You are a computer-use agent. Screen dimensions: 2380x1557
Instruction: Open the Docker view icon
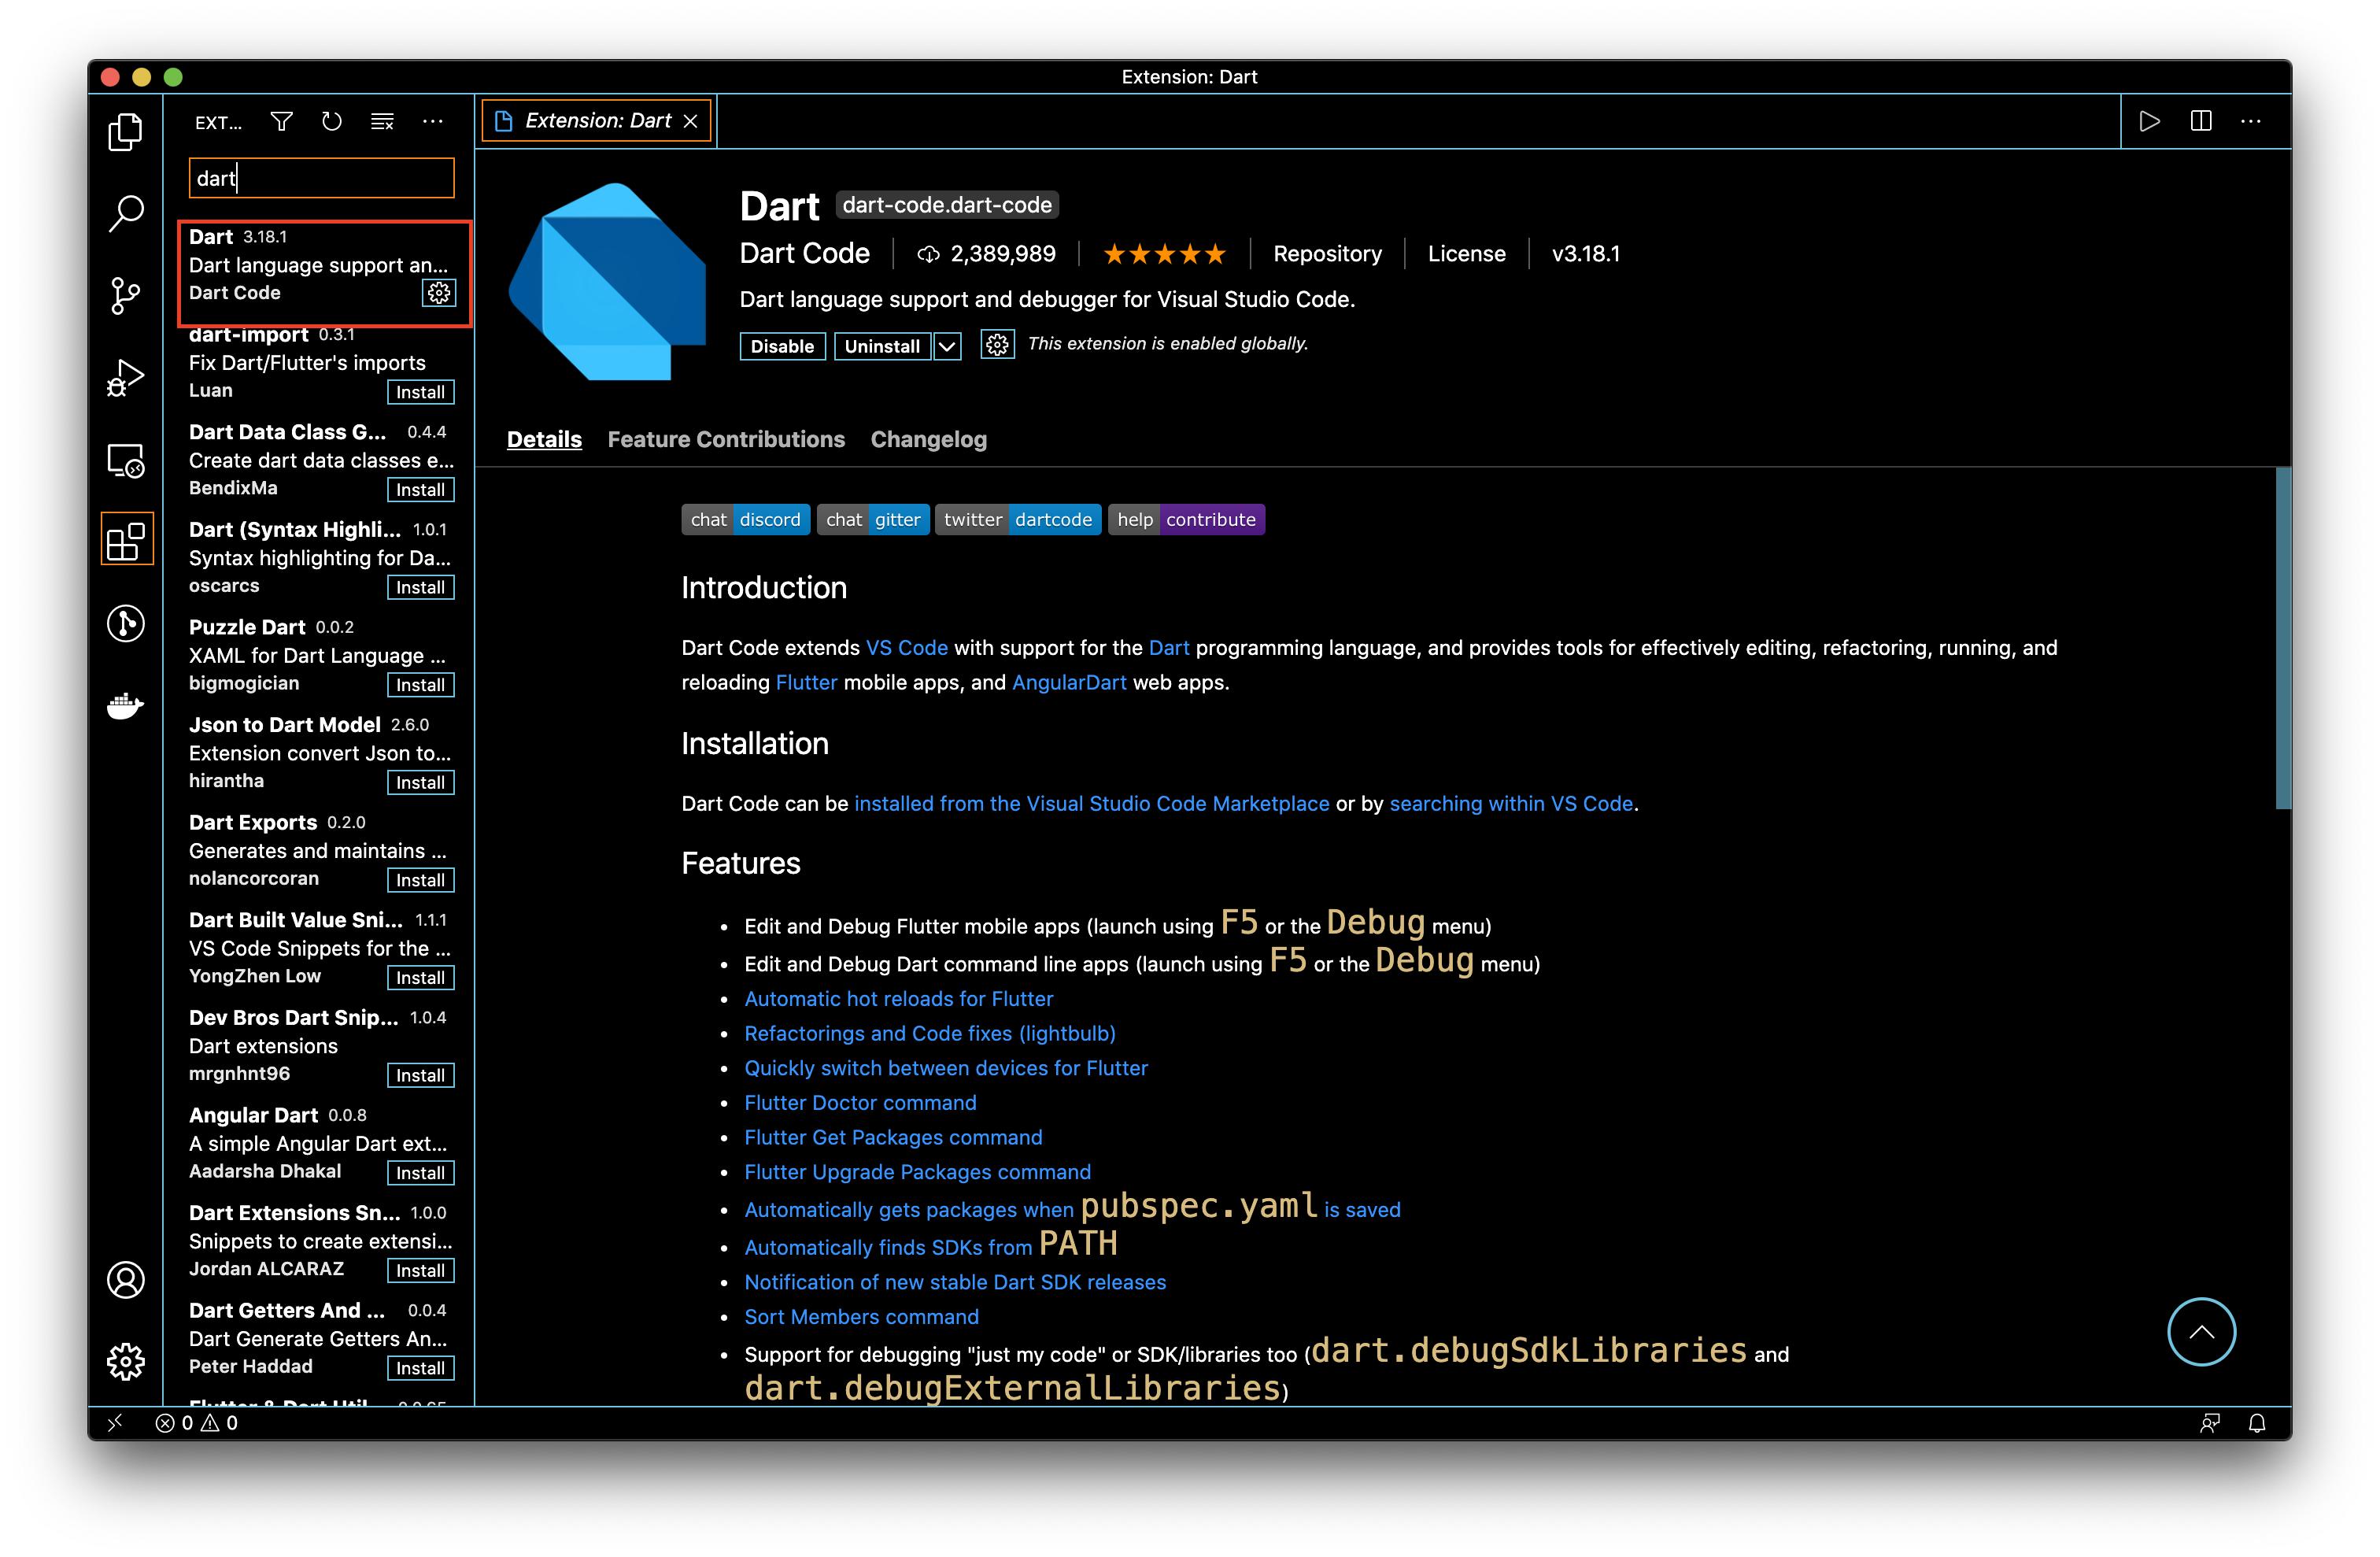(125, 706)
